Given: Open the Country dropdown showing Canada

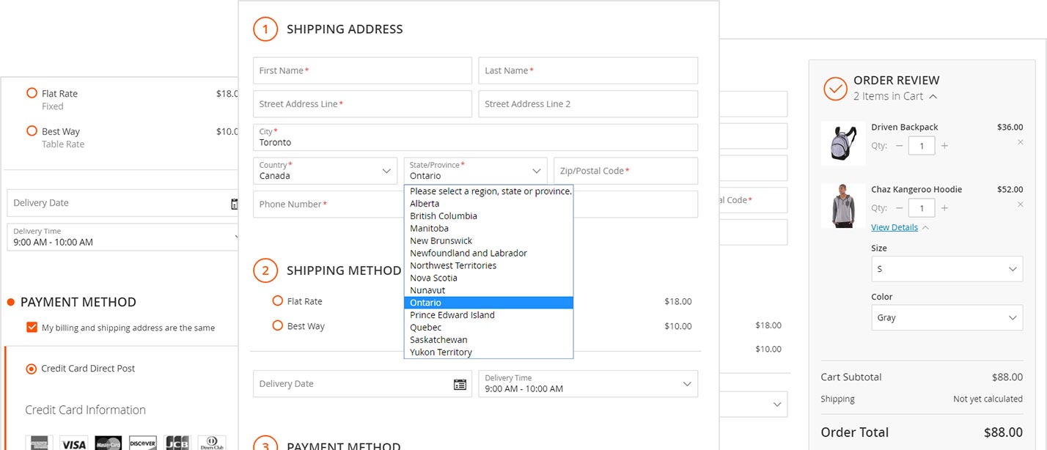Looking at the screenshot, I should pos(325,171).
